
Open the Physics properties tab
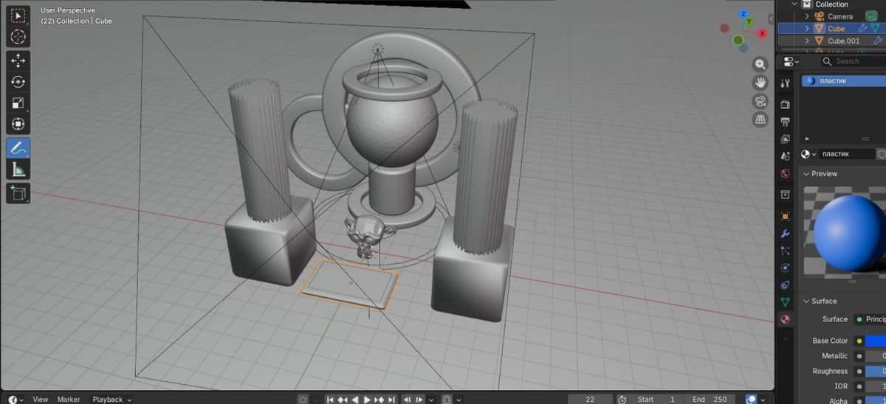[x=786, y=268]
